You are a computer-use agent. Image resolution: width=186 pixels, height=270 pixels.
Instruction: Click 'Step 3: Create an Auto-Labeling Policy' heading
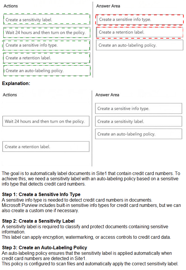tap(44, 247)
